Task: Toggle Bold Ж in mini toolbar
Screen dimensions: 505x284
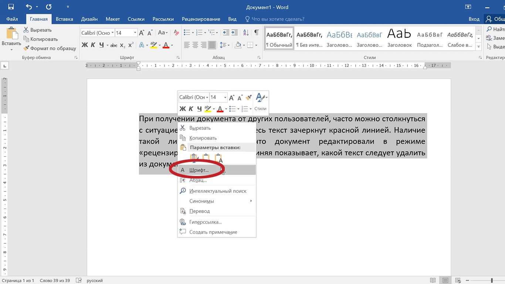Action: pyautogui.click(x=183, y=109)
